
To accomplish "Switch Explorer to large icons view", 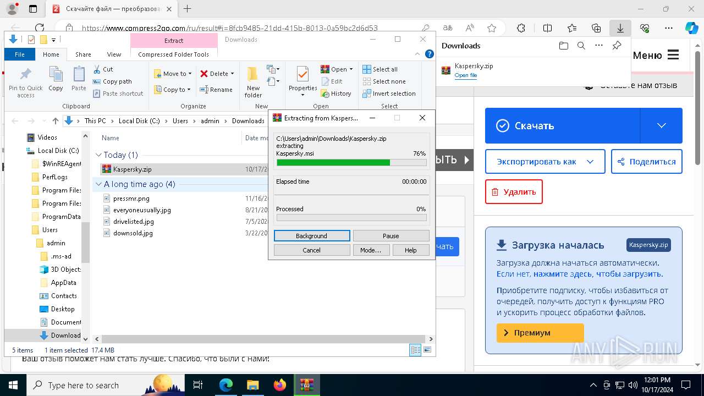I will coord(427,350).
